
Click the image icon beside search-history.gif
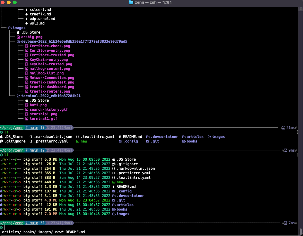[x=27, y=110]
